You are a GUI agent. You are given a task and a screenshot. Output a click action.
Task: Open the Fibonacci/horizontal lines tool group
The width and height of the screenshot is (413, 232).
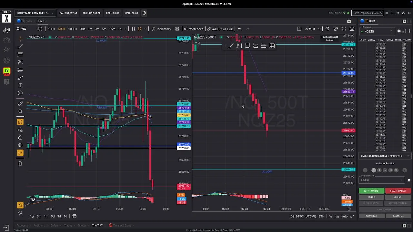pyautogui.click(x=20, y=54)
